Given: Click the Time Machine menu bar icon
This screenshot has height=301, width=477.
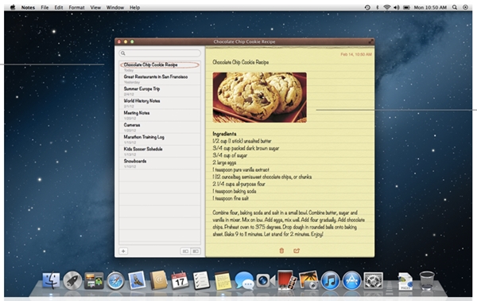Looking at the screenshot, I should [367, 7].
